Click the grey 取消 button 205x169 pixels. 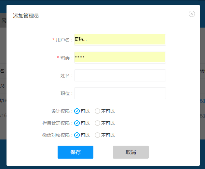(130, 152)
